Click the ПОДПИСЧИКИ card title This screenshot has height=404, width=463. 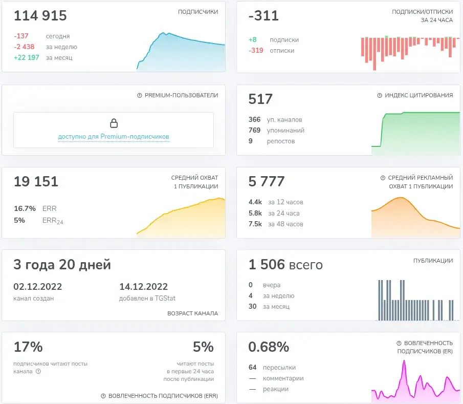tap(198, 12)
